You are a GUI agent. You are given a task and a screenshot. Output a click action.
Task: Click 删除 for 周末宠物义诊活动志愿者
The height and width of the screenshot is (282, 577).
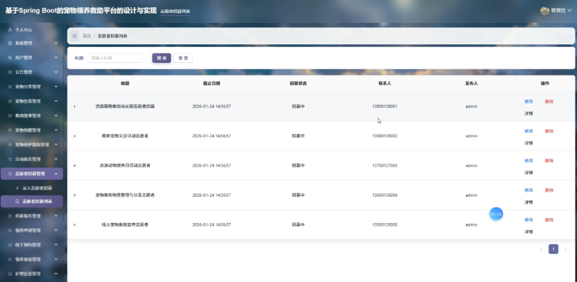pos(549,131)
